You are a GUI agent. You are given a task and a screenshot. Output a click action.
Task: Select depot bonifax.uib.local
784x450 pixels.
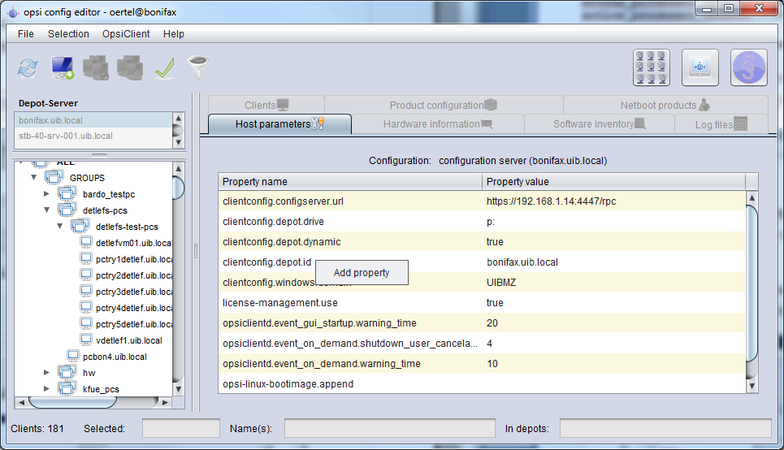(x=93, y=120)
